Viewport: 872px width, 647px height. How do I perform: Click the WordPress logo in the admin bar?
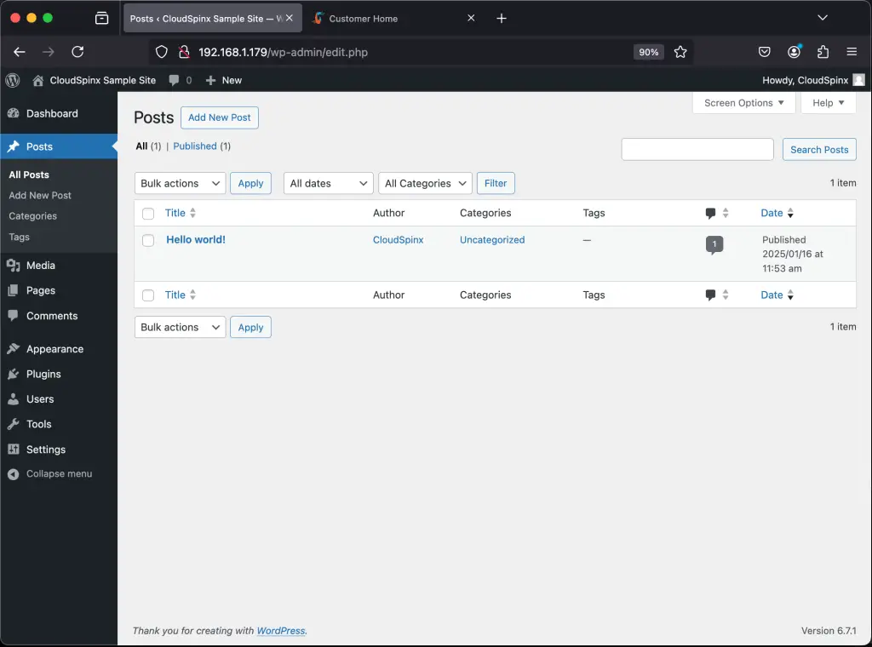12,80
